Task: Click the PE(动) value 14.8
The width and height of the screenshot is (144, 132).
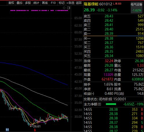Action: pyautogui.click(x=140, y=93)
